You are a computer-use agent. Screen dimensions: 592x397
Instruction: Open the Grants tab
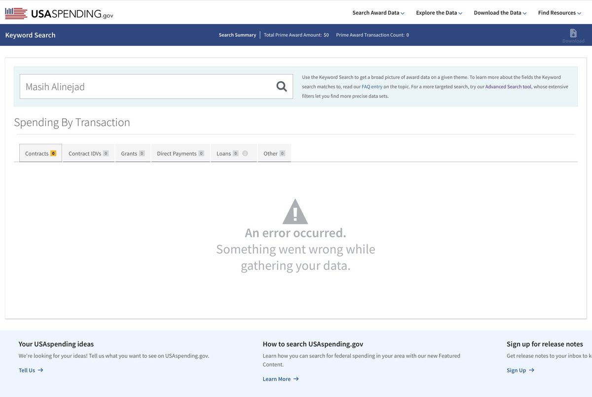133,153
